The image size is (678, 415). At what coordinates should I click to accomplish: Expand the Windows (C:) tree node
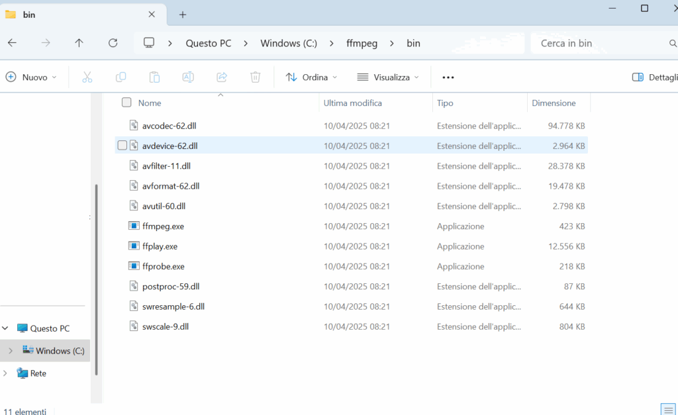(x=11, y=351)
